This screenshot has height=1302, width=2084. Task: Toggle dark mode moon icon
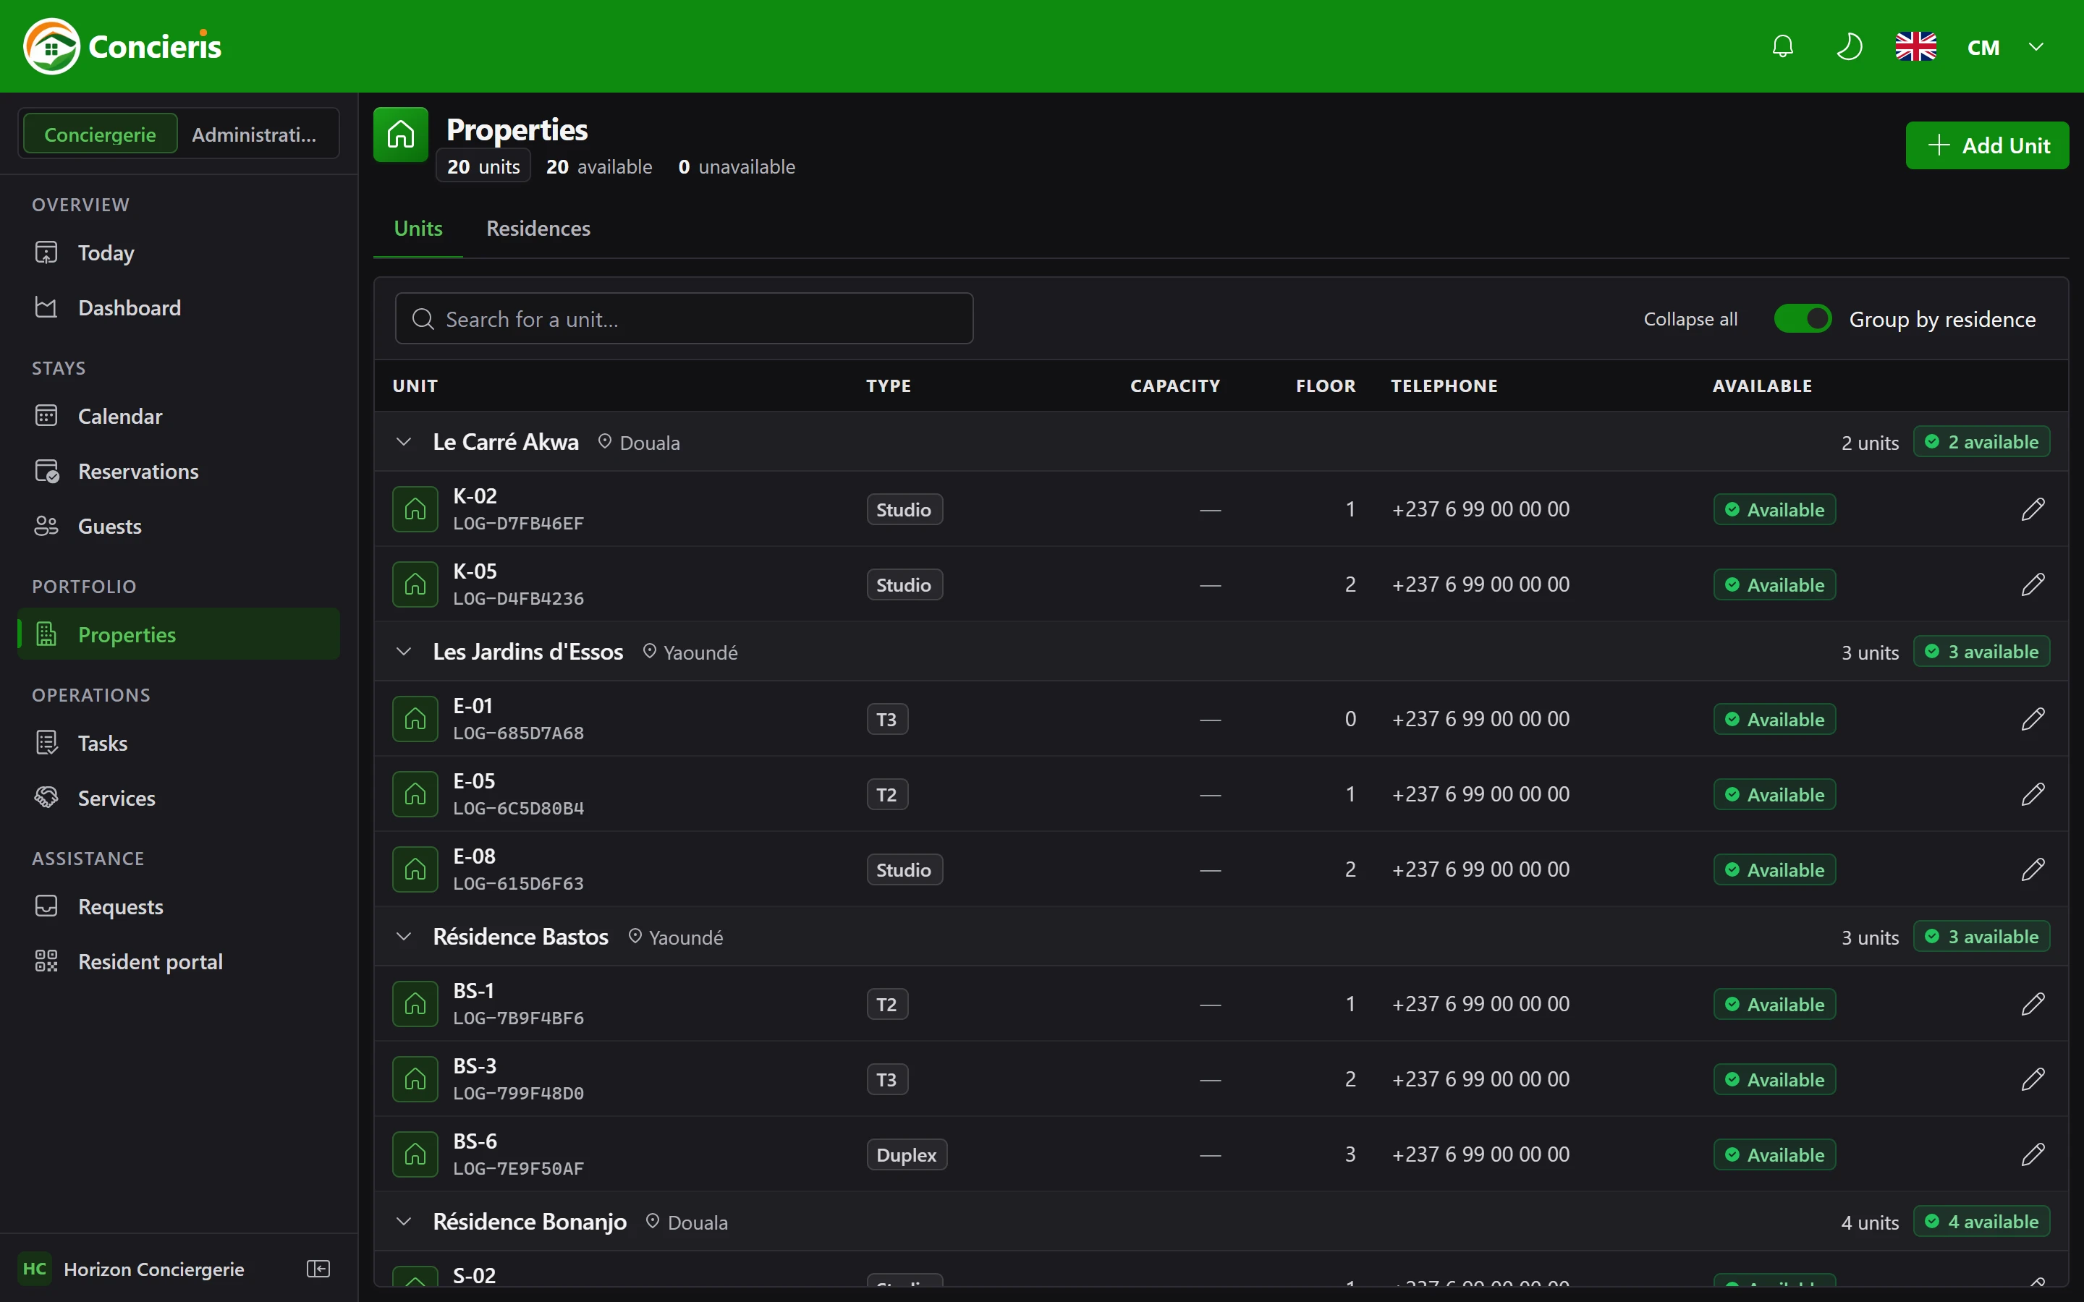click(x=1849, y=46)
